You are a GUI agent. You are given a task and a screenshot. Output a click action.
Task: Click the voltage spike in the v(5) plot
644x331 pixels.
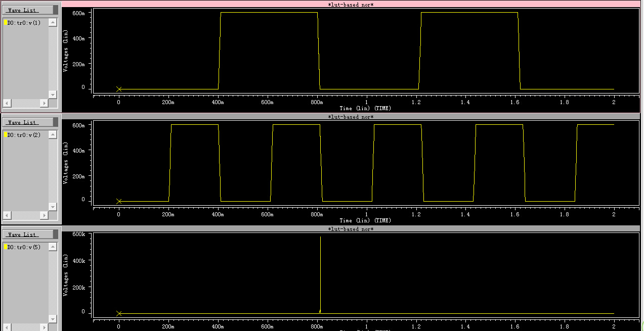(x=320, y=274)
